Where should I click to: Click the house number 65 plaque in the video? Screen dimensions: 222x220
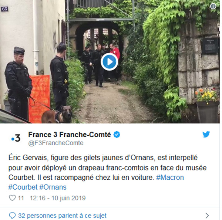(4, 9)
